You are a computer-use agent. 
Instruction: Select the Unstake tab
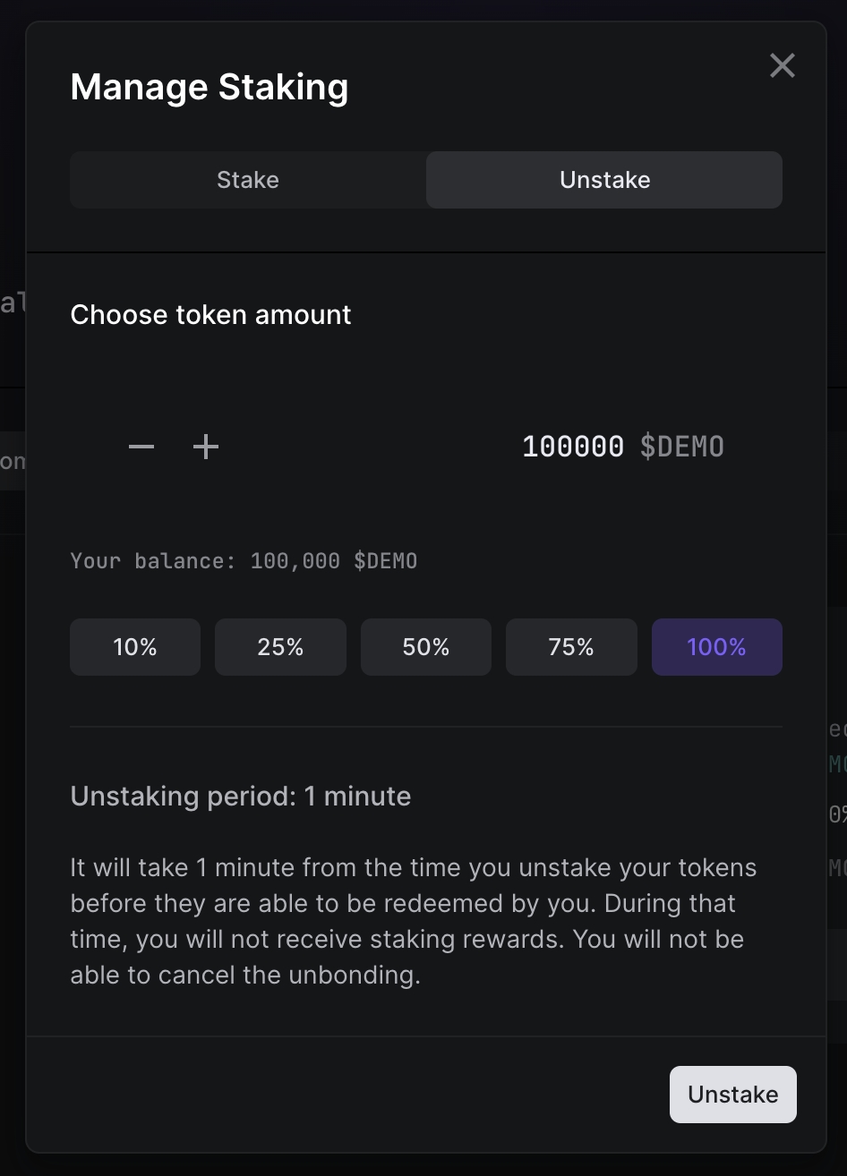[604, 180]
